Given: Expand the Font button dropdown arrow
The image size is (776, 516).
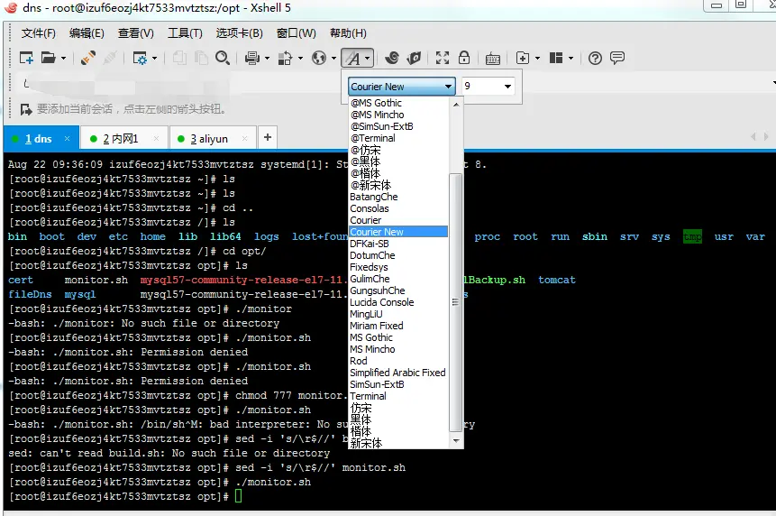Looking at the screenshot, I should click(368, 59).
